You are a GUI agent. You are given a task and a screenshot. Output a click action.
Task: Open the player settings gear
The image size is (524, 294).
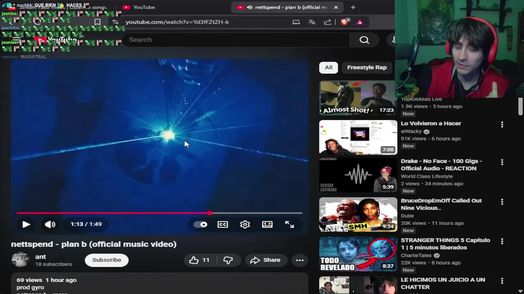pos(245,224)
